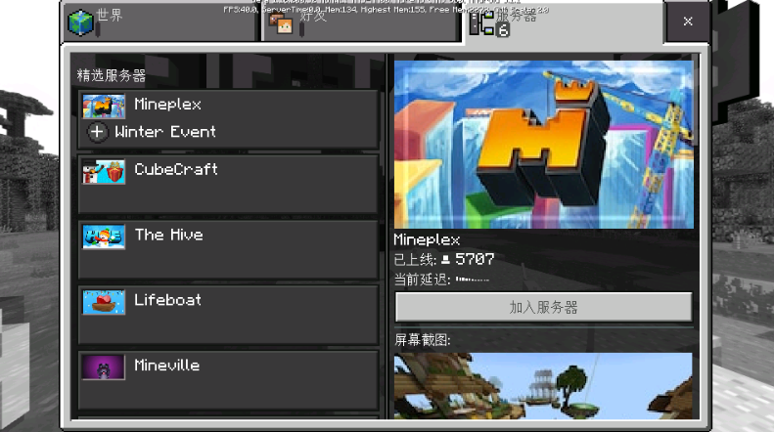The image size is (774, 432).
Task: Click the servers tab icon
Action: (483, 22)
